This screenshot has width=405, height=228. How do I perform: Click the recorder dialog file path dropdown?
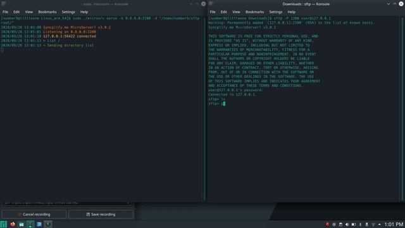(x=67, y=203)
